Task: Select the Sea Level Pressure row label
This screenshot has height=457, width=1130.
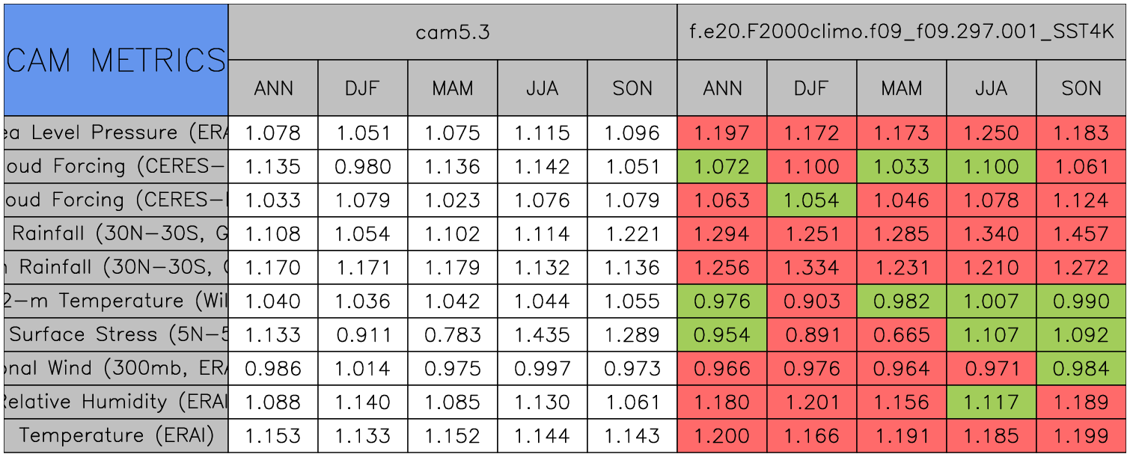Action: 116,133
